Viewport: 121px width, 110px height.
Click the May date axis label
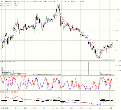(x=91, y=108)
